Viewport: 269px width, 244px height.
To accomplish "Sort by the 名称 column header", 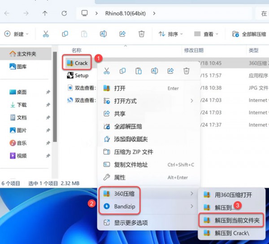I will (x=77, y=51).
